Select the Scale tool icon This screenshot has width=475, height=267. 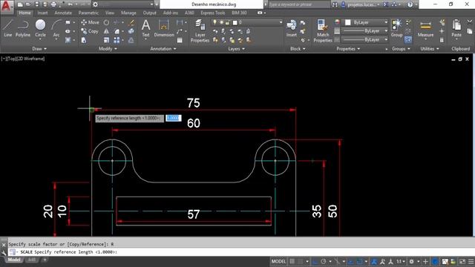[106, 40]
